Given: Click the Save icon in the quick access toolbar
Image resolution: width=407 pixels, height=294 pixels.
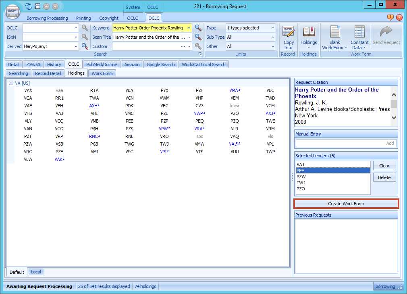Looking at the screenshot, I should click(x=37, y=6).
